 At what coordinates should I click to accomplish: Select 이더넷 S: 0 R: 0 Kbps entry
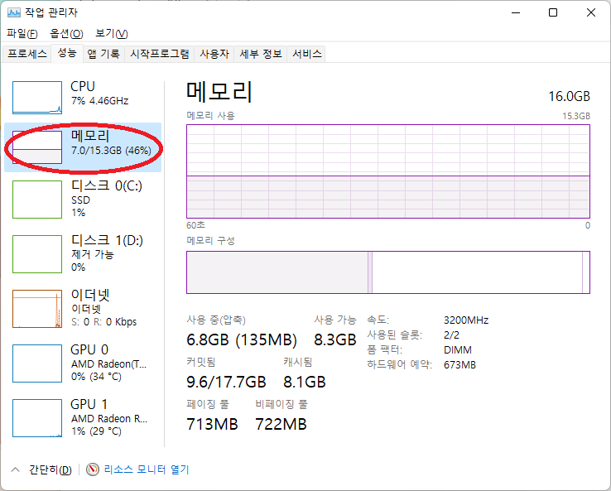(83, 309)
